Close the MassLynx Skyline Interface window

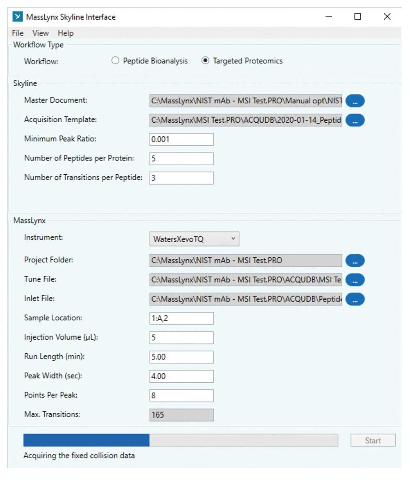coord(387,16)
